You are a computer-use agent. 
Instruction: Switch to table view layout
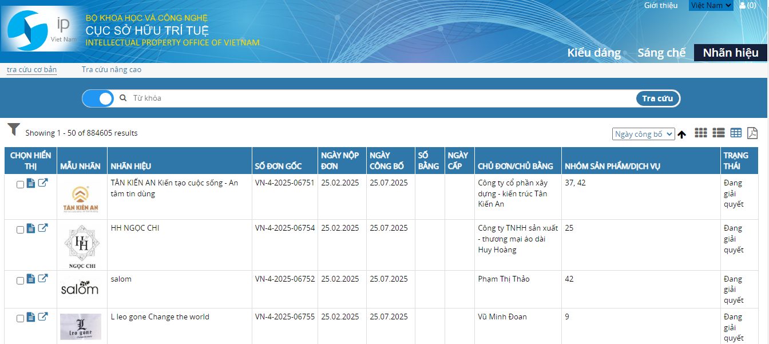click(x=736, y=133)
